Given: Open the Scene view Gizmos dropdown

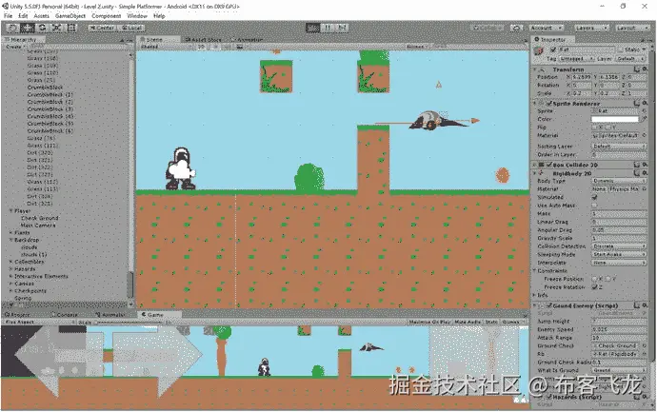Looking at the screenshot, I should click(416, 47).
